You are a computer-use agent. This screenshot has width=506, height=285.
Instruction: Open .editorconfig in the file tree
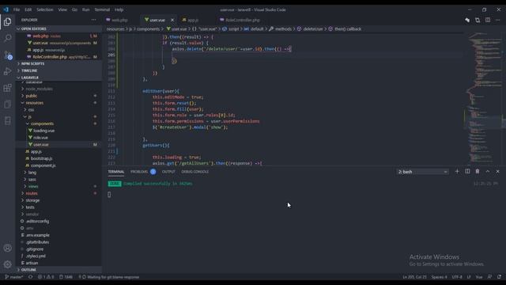[x=37, y=221]
